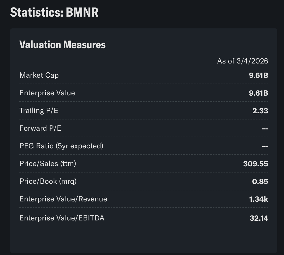The height and width of the screenshot is (255, 284).
Task: Select the Enterprise Value row label
Action: tap(47, 93)
